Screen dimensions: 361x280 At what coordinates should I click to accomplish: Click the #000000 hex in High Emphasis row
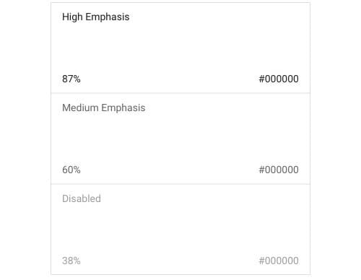[279, 79]
